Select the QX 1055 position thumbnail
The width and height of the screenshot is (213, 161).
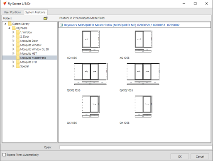click(143, 106)
